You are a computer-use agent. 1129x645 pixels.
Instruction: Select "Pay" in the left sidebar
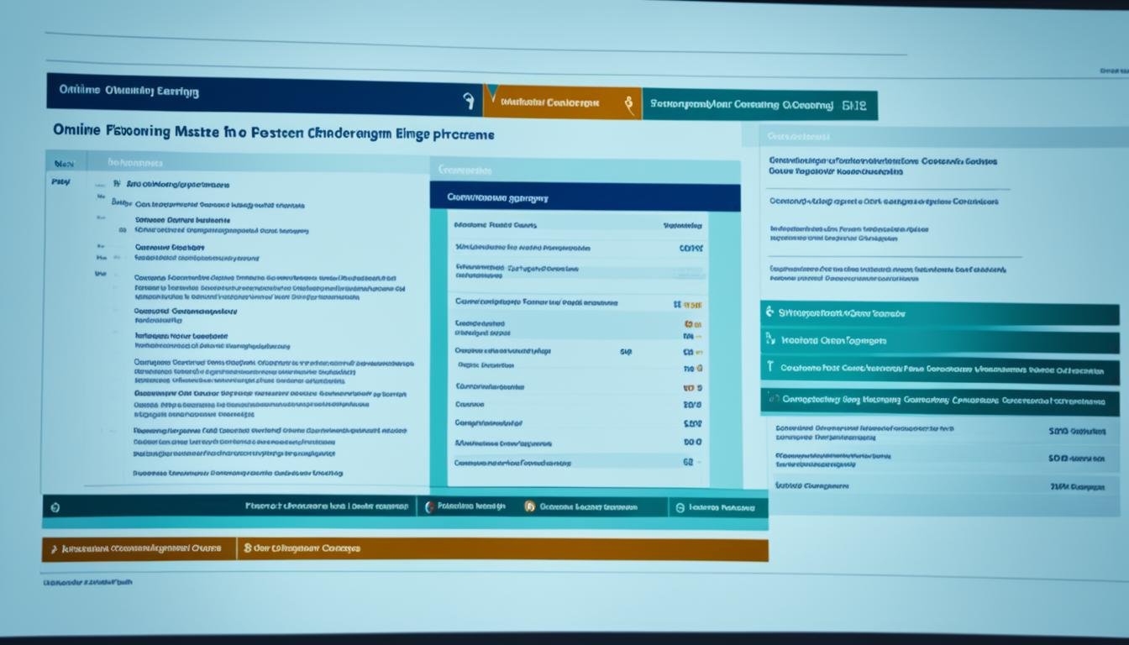tap(60, 181)
